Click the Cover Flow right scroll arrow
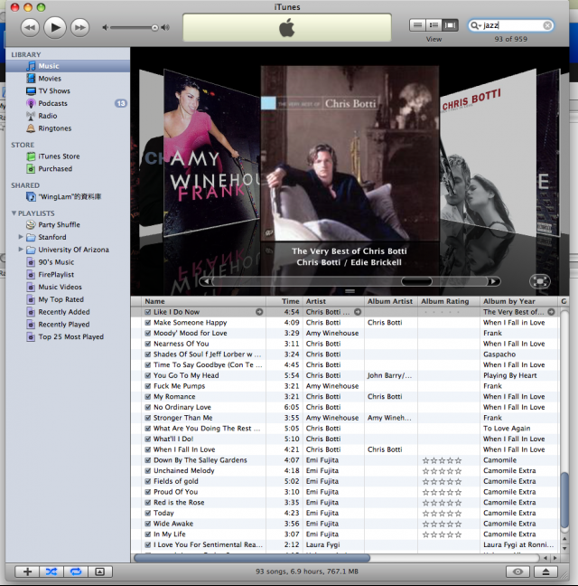The image size is (578, 586). [494, 281]
